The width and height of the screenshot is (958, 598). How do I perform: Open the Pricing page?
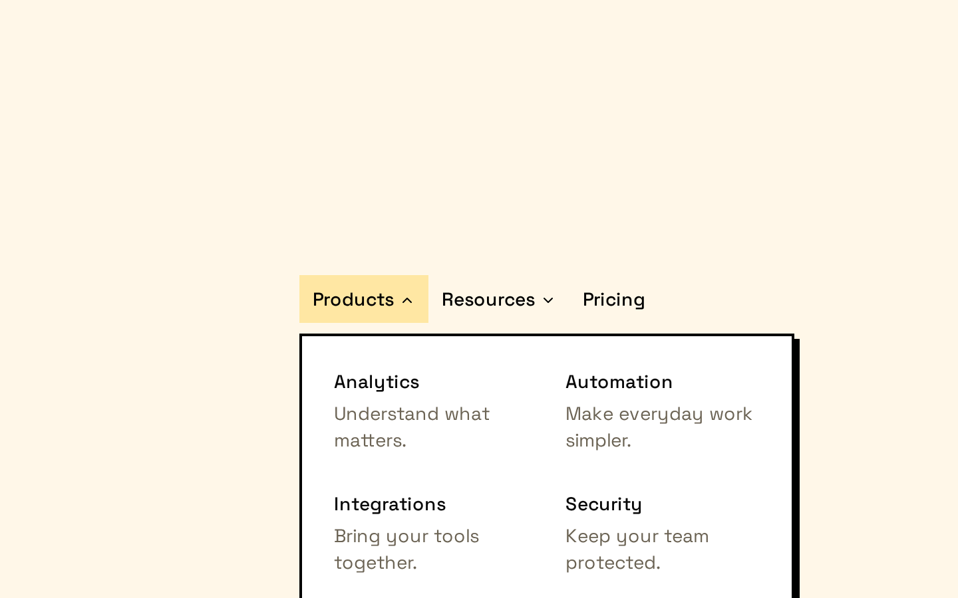(x=613, y=299)
